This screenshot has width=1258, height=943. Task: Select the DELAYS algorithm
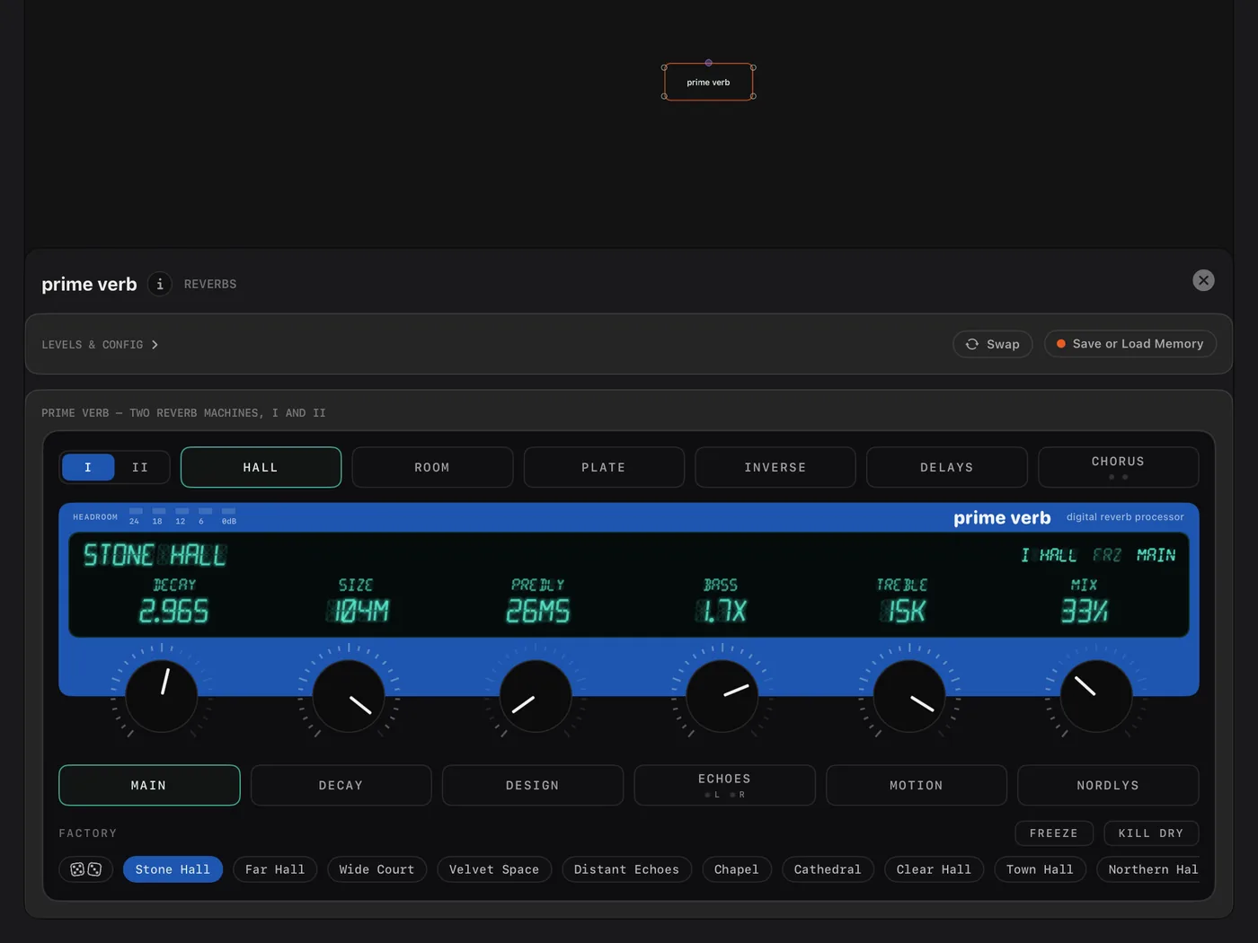pyautogui.click(x=947, y=467)
